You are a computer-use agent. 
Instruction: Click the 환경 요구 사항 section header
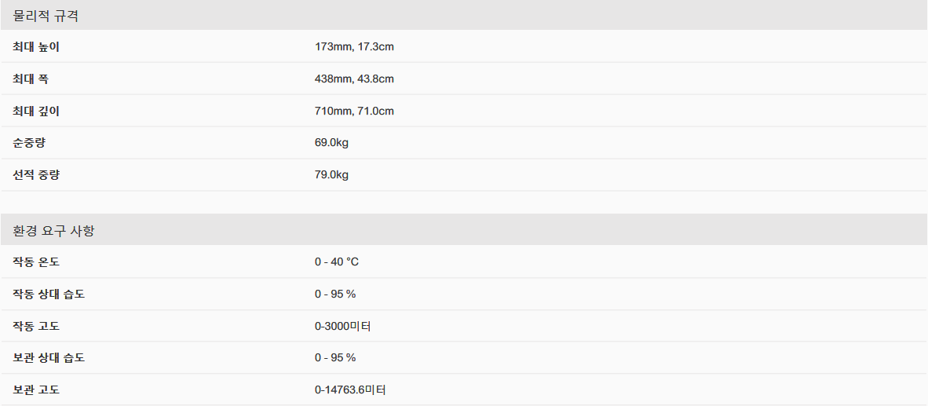pos(54,231)
